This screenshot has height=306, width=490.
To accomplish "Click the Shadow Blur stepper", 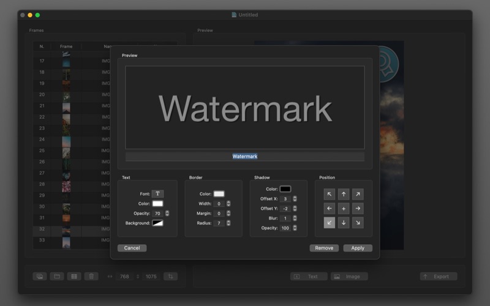I will pyautogui.click(x=295, y=218).
